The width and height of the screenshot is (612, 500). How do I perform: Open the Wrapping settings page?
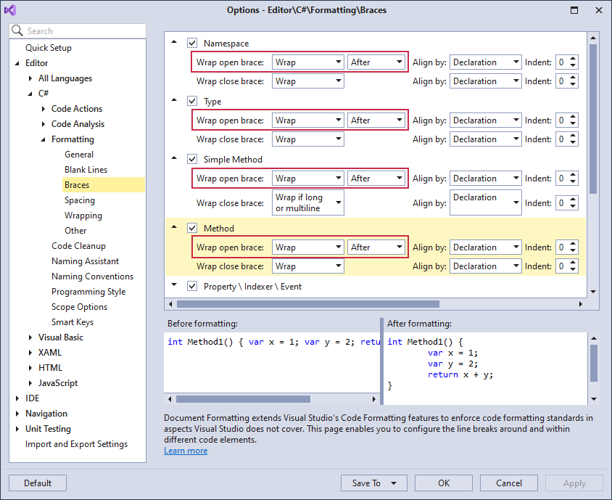[83, 215]
